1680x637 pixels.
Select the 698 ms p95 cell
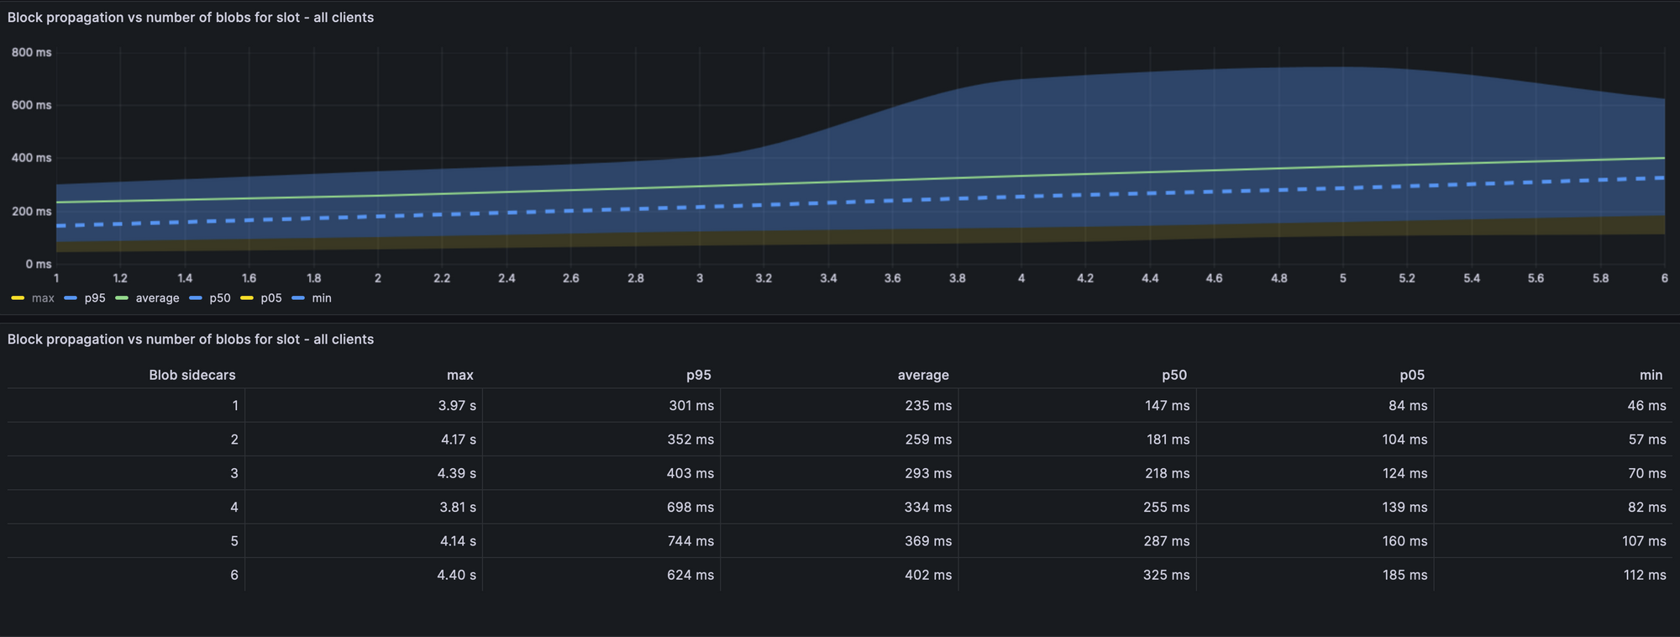690,508
